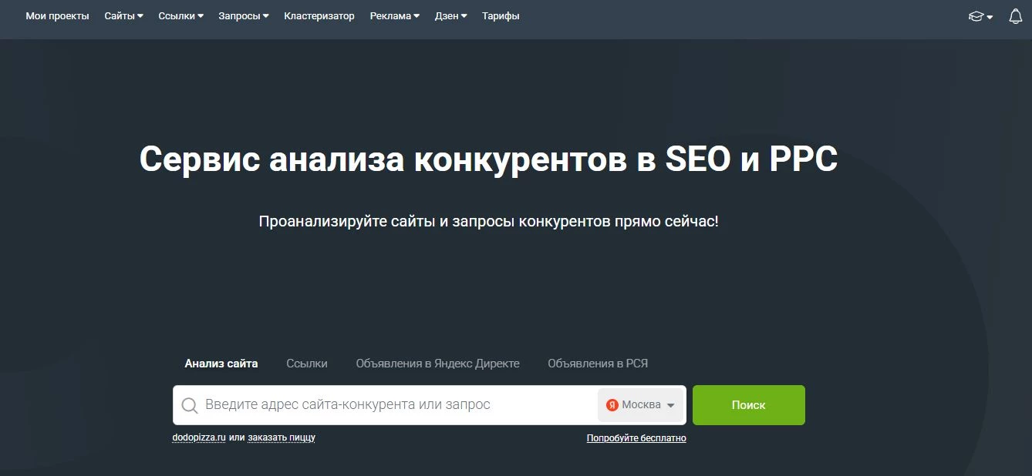Image resolution: width=1032 pixels, height=476 pixels.
Task: Expand the Сайты dropdown menu
Action: point(123,15)
